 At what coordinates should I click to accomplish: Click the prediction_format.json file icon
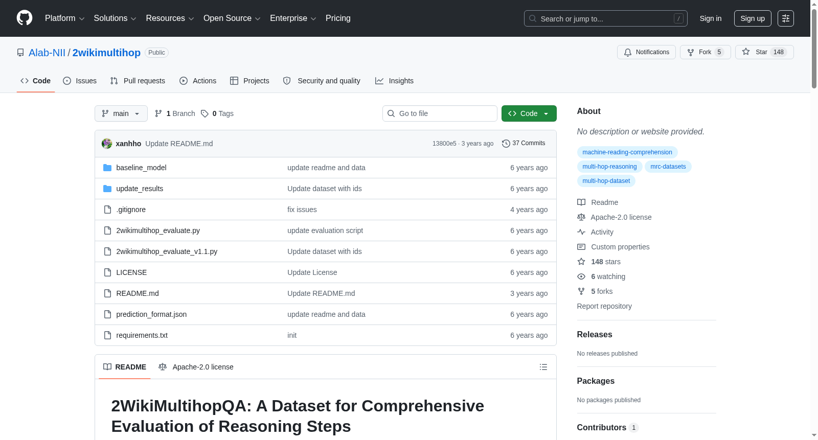coord(107,314)
